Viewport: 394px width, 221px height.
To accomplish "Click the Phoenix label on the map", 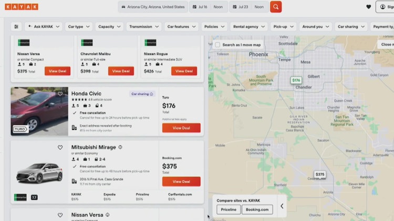I will 258,54.
